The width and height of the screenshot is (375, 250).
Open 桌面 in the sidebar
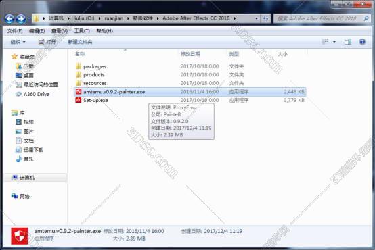coord(28,75)
